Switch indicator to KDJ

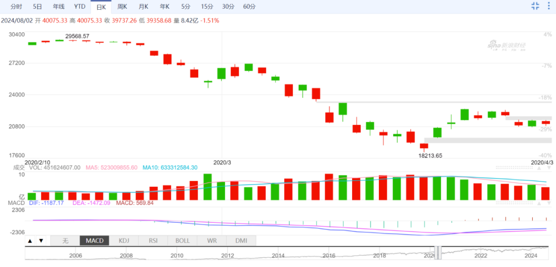(x=124, y=241)
